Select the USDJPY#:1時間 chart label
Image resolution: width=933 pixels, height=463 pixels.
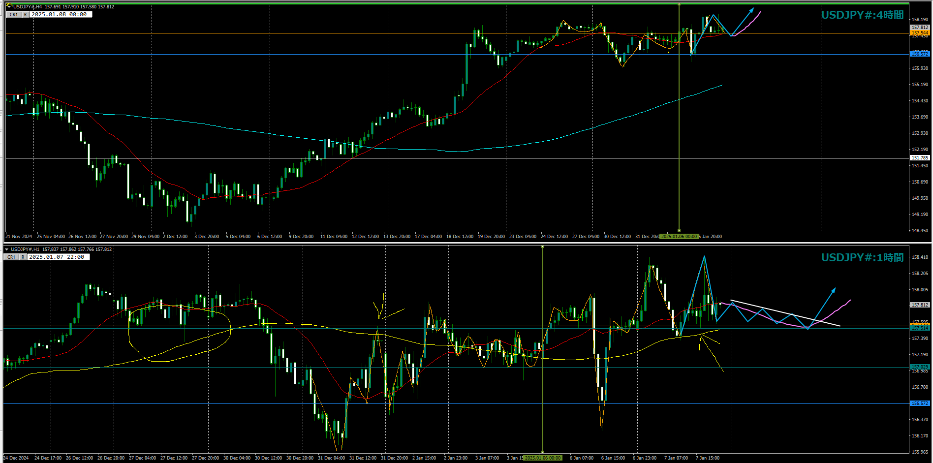click(x=862, y=258)
